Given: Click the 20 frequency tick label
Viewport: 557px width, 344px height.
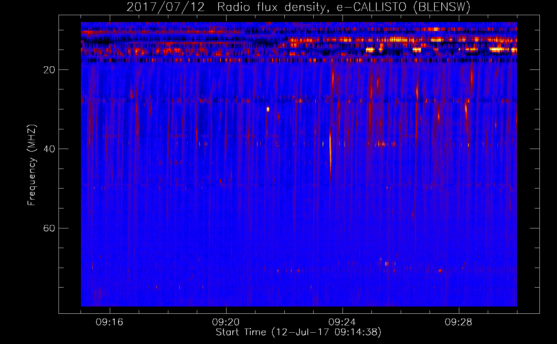Looking at the screenshot, I should (x=49, y=70).
